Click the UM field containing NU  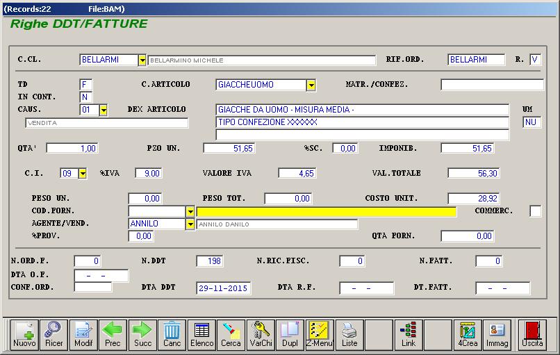[x=532, y=122]
